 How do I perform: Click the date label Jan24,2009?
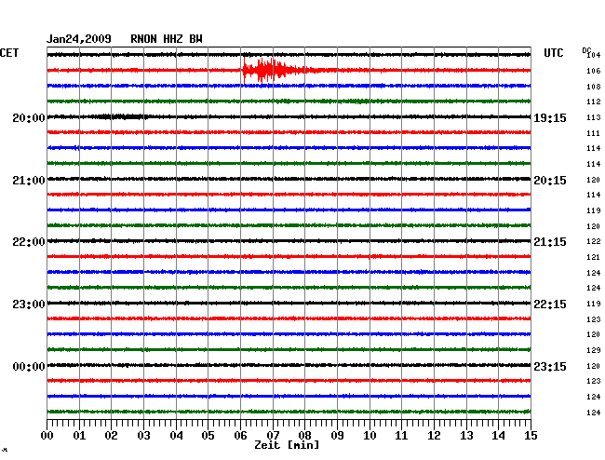tap(79, 39)
